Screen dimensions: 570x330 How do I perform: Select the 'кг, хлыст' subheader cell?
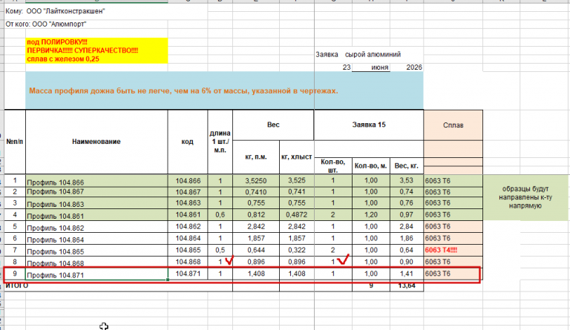click(297, 157)
